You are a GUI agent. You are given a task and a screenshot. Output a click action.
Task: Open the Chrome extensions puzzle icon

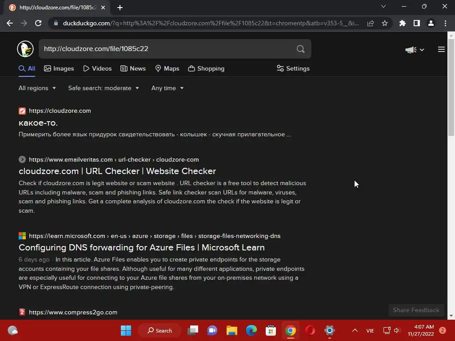pos(403,23)
